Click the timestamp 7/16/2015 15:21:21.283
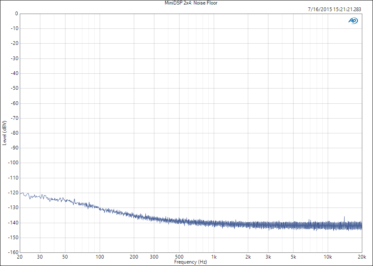 coord(334,9)
